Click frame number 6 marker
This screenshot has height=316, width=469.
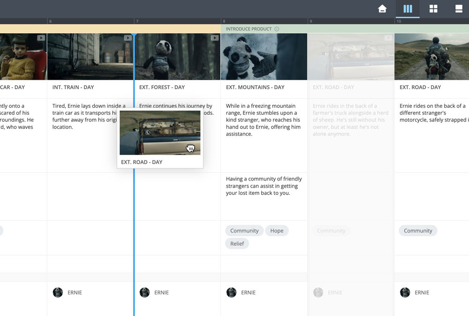click(50, 21)
